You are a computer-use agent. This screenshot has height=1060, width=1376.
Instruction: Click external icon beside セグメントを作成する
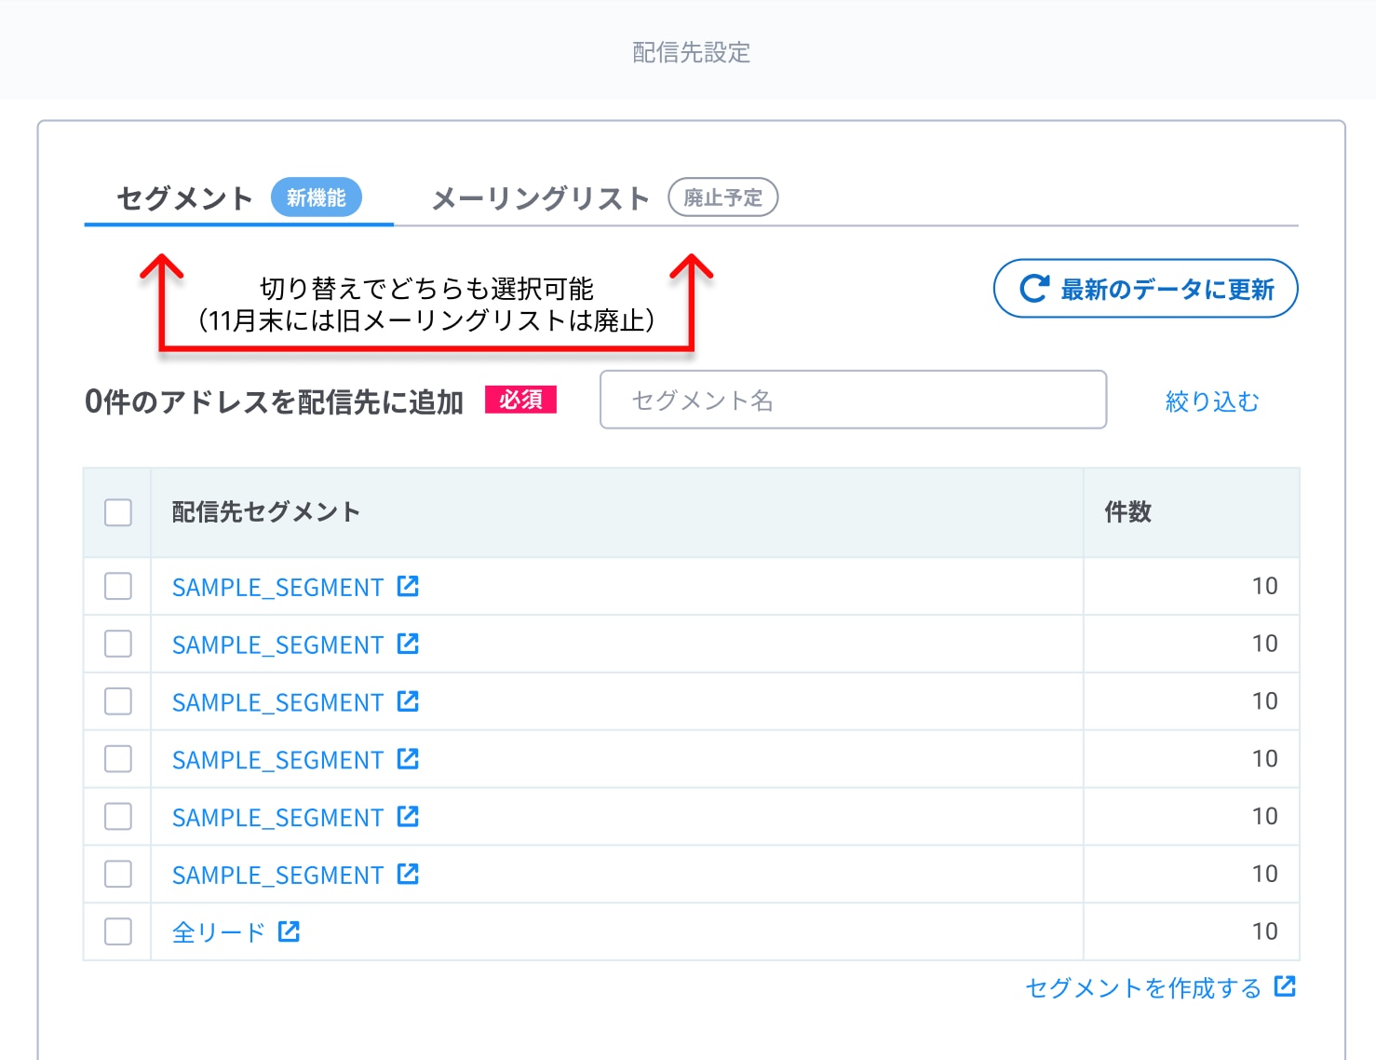pyautogui.click(x=1285, y=986)
